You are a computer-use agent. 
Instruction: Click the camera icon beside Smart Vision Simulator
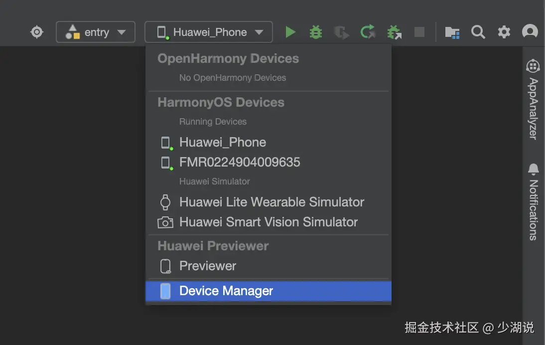pos(165,222)
